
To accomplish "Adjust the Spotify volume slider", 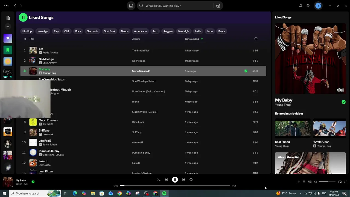I will click(x=327, y=182).
